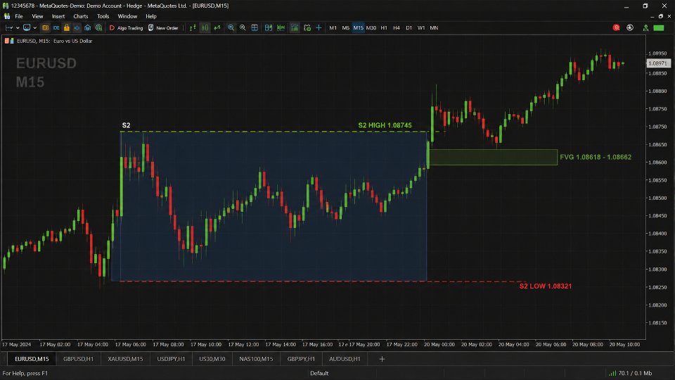Open the templates icon

pos(307,27)
